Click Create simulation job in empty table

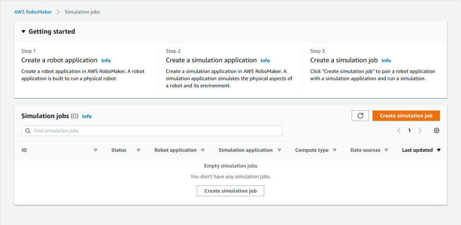click(230, 191)
